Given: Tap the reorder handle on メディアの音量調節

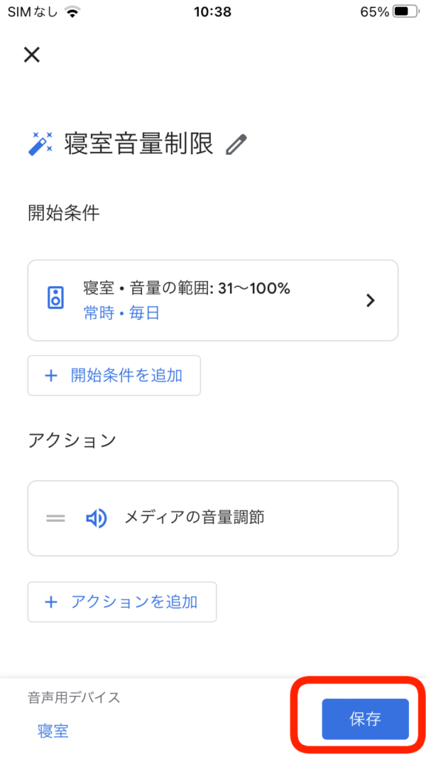Looking at the screenshot, I should point(55,518).
